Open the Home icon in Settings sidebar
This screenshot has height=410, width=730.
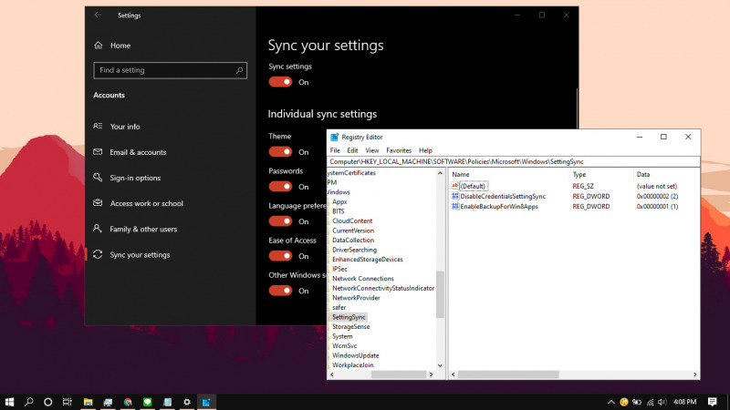click(99, 45)
